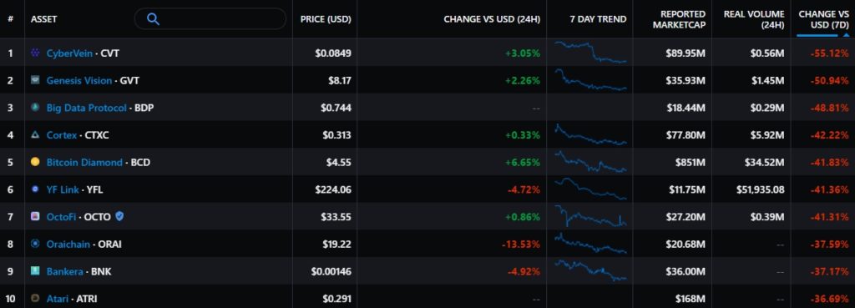The image size is (855, 308).
Task: Sort by Price (USD) column header
Action: click(326, 19)
